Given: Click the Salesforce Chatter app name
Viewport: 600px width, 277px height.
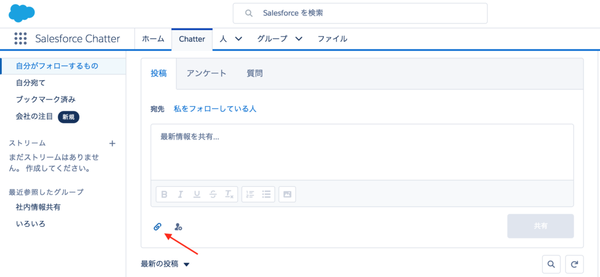Looking at the screenshot, I should pyautogui.click(x=77, y=39).
